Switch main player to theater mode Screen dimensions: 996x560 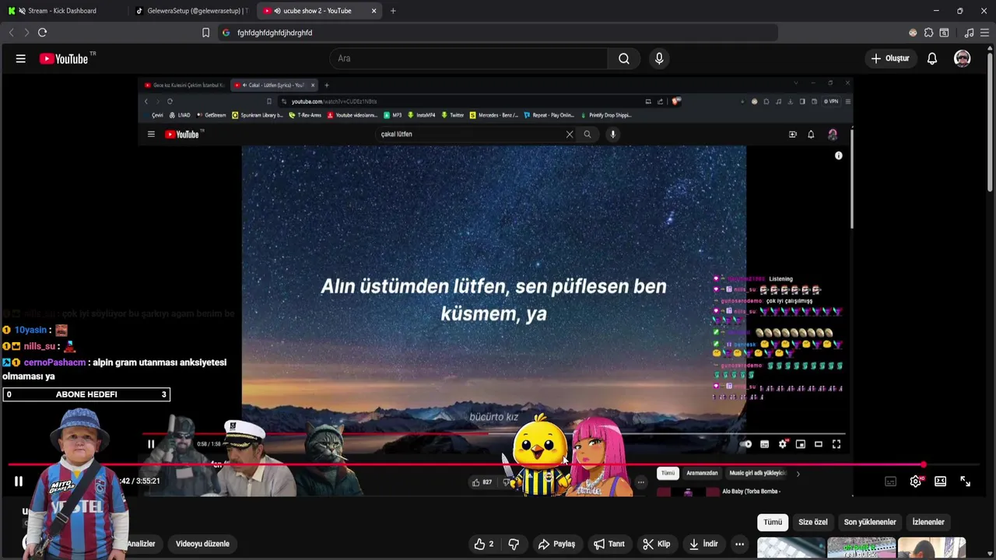coord(940,481)
